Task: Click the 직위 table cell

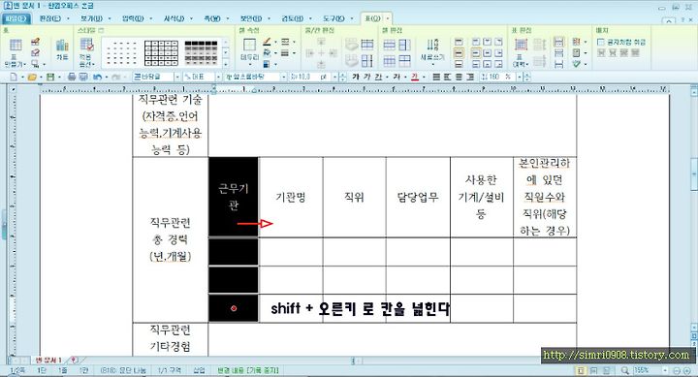Action: click(x=355, y=197)
